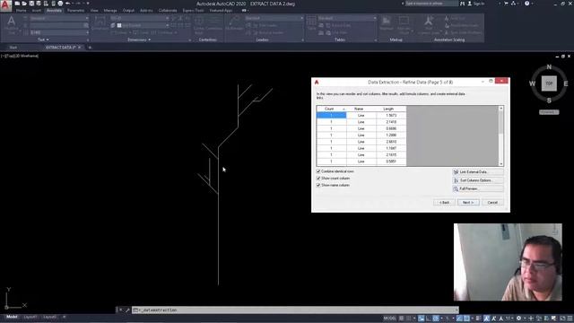Image resolution: width=574 pixels, height=323 pixels.
Task: Click the New file icon in the quick access toolbar
Action: (x=17, y=4)
